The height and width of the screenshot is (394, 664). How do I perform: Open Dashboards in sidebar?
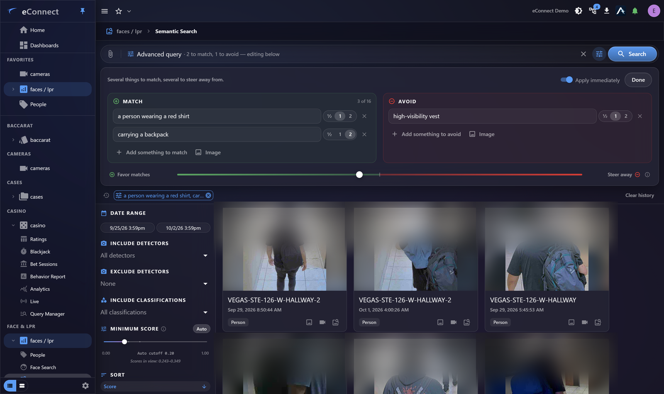pos(44,45)
